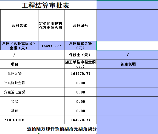Click the empty selected settlement amount cell

(127, 45)
